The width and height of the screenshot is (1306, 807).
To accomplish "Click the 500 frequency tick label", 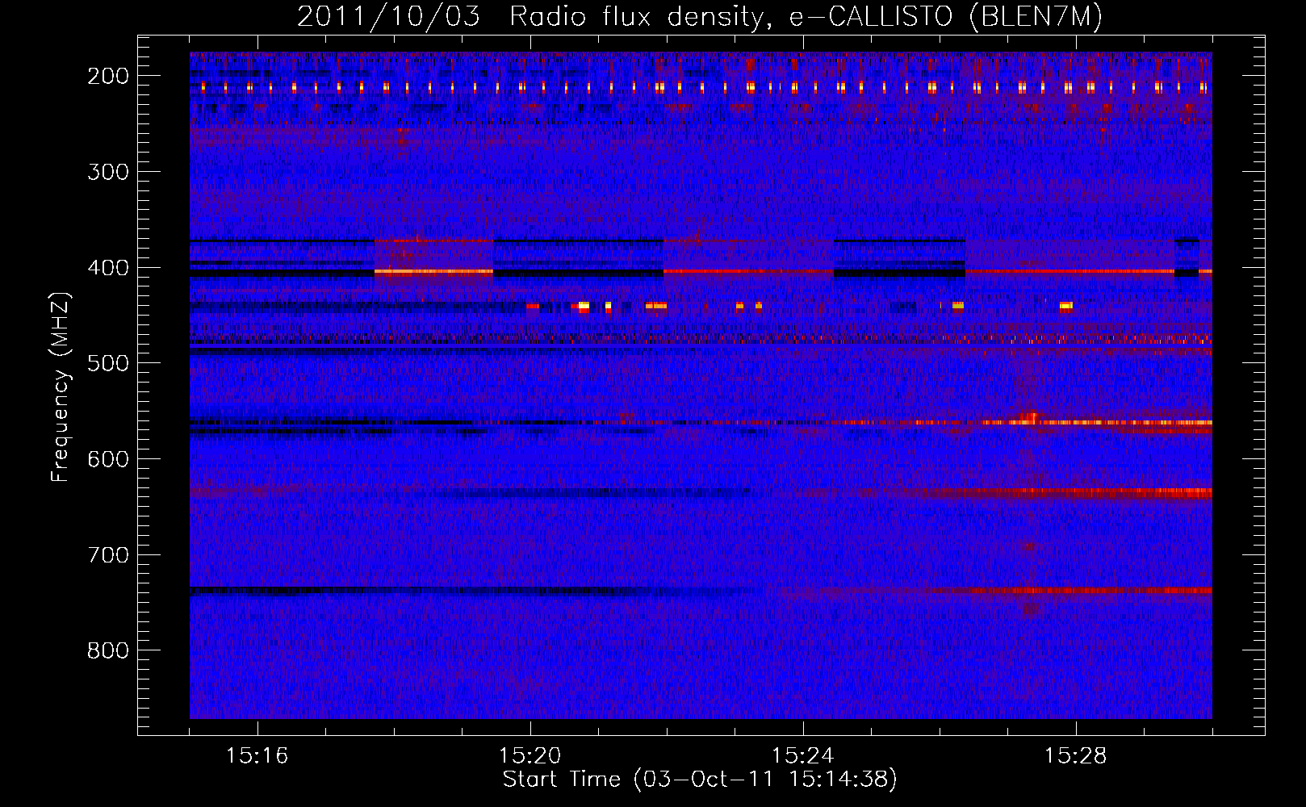I will (107, 363).
